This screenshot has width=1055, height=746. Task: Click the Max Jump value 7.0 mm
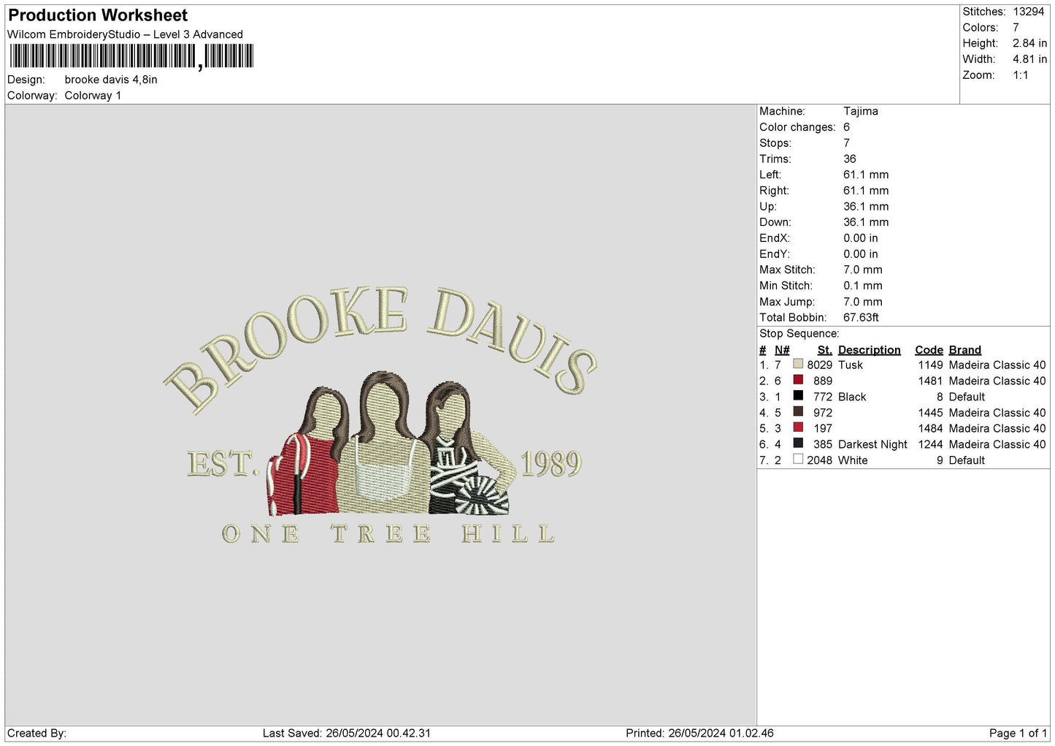863,302
